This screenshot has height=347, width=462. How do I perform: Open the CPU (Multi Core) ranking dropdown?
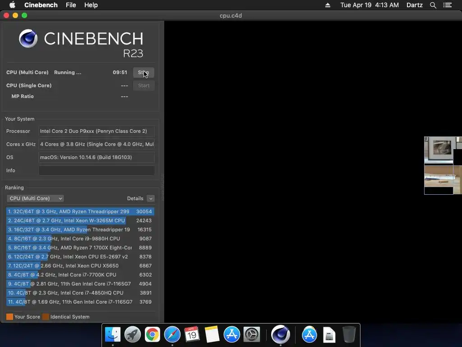pyautogui.click(x=35, y=199)
